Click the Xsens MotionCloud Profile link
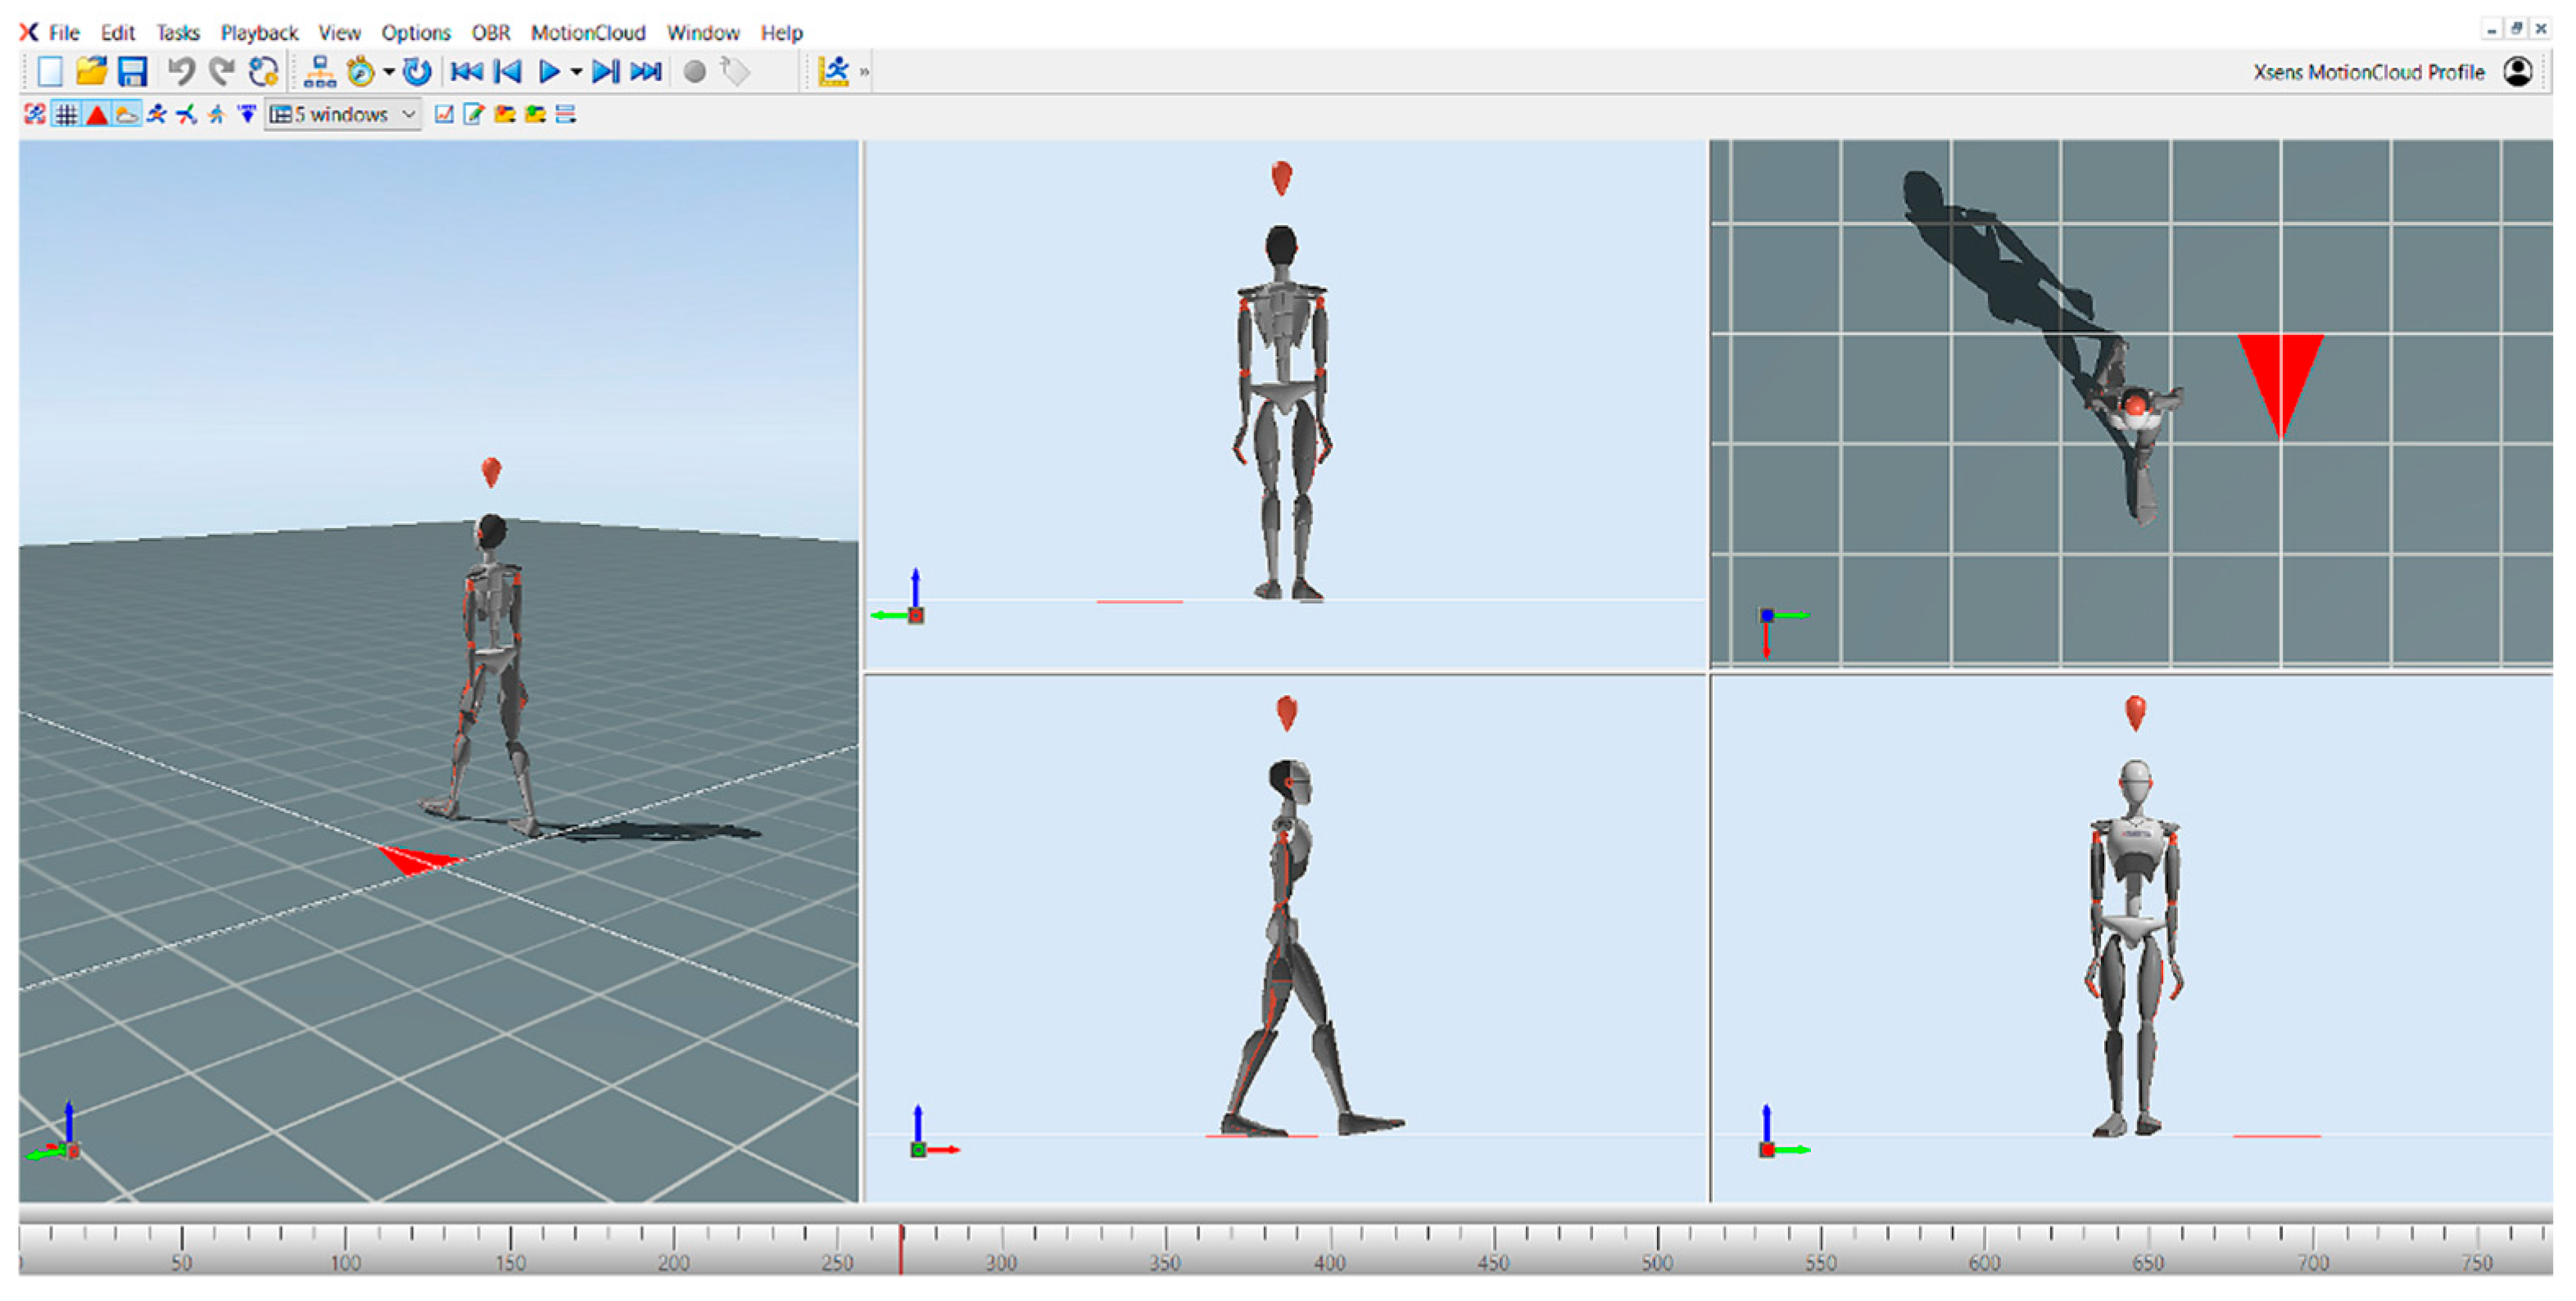Image resolution: width=2576 pixels, height=1301 pixels. [x=2367, y=72]
